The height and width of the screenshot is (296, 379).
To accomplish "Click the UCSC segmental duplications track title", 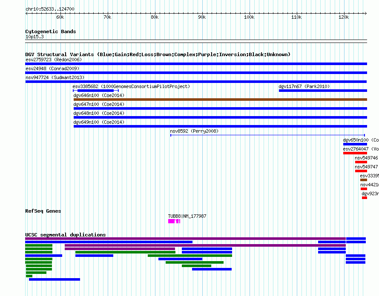I will point(66,235).
